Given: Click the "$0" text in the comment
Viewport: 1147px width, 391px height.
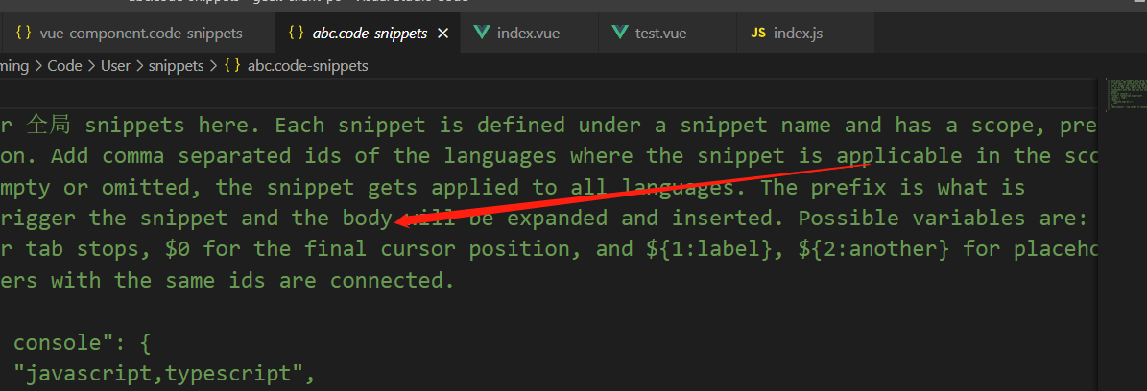Looking at the screenshot, I should click(178, 249).
